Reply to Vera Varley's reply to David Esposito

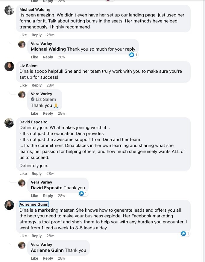(48, 196)
